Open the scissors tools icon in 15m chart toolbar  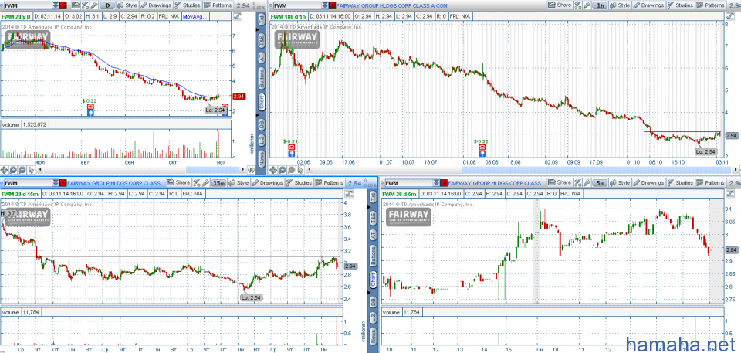point(197,182)
